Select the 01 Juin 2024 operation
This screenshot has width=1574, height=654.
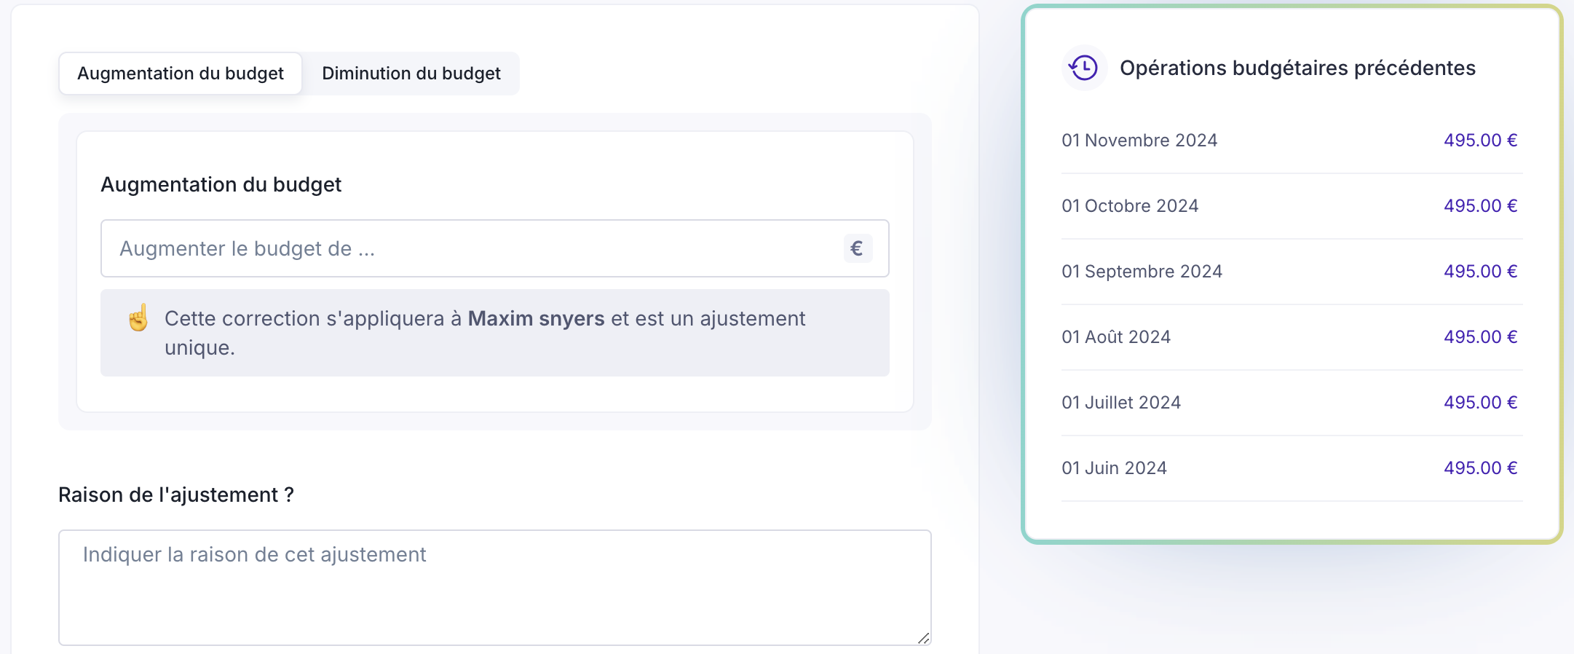pyautogui.click(x=1114, y=468)
